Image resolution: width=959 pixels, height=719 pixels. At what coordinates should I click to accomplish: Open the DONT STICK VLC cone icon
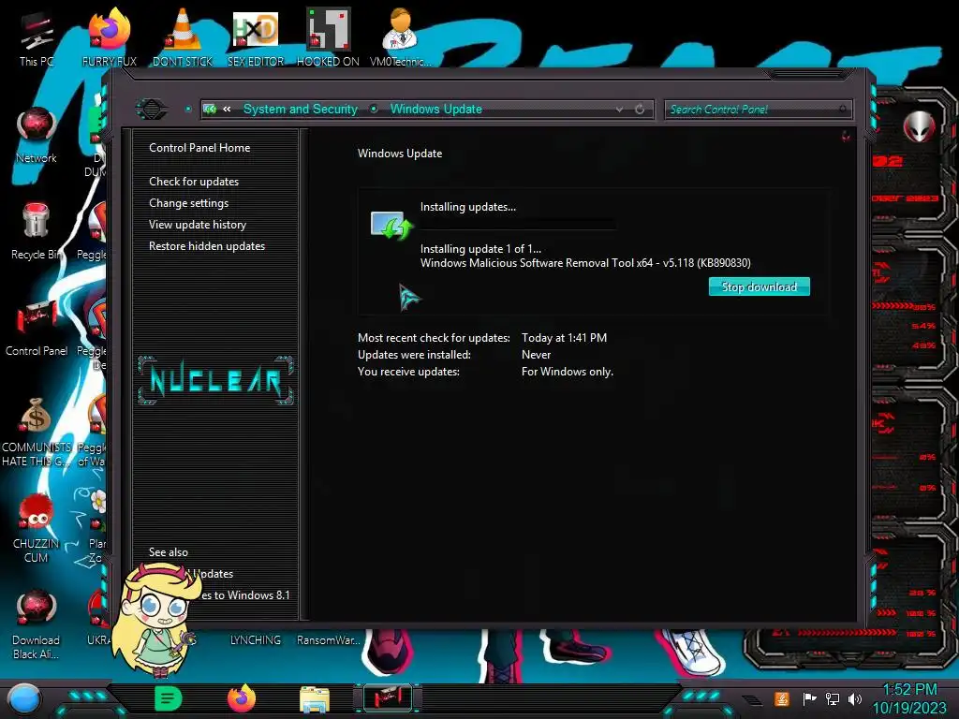coord(183,37)
